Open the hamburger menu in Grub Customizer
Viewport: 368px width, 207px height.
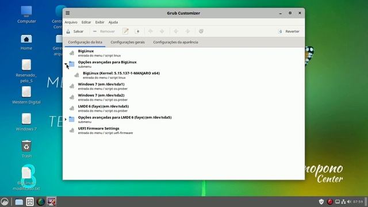(x=68, y=13)
